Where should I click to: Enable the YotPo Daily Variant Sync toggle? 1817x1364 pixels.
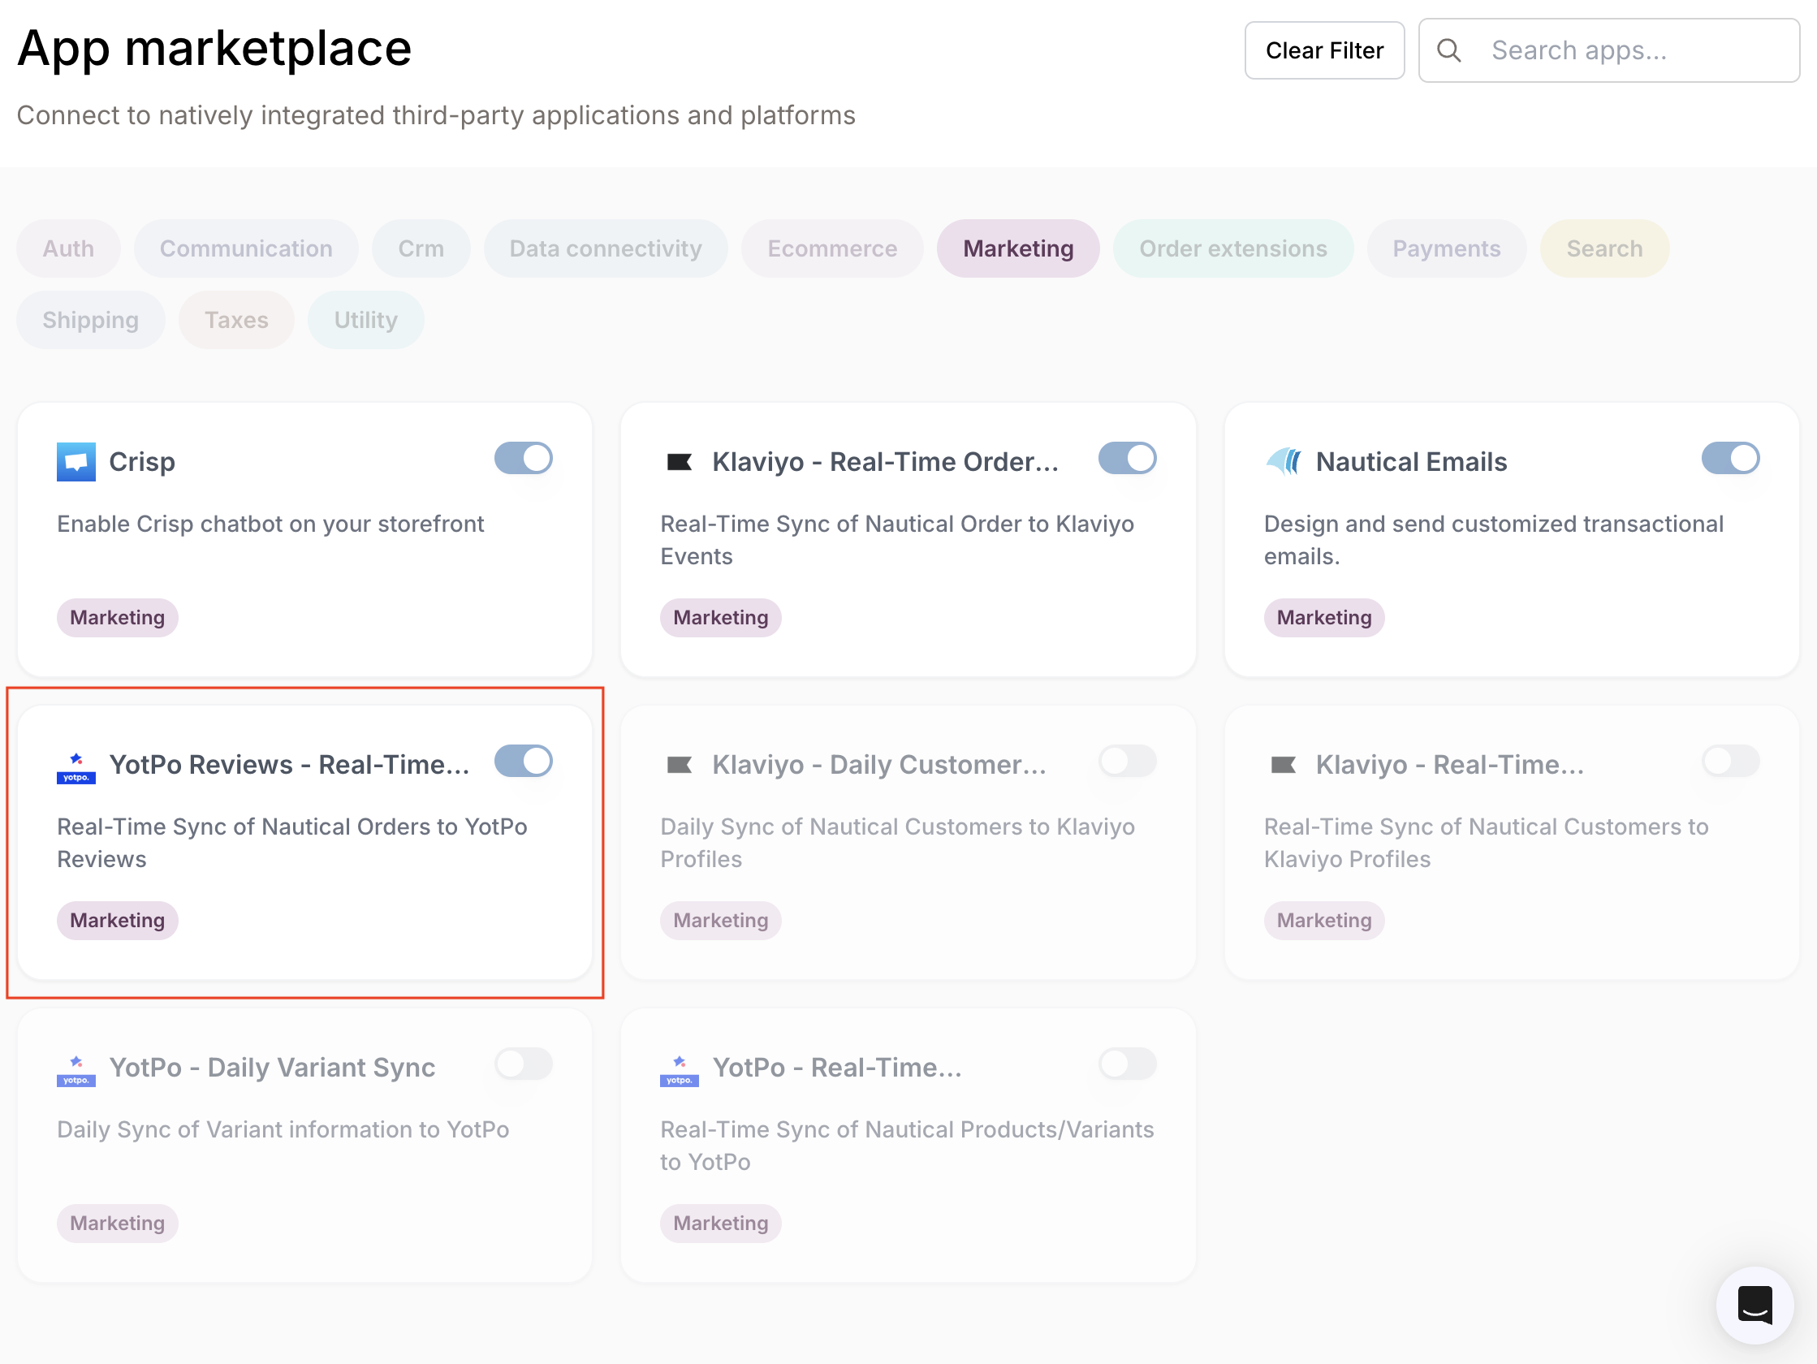pyautogui.click(x=523, y=1064)
